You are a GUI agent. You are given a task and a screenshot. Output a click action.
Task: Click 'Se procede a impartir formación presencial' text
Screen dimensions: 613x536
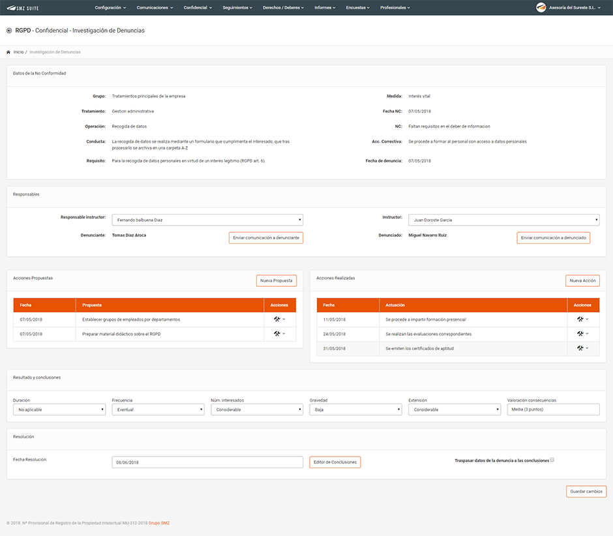[x=426, y=320]
